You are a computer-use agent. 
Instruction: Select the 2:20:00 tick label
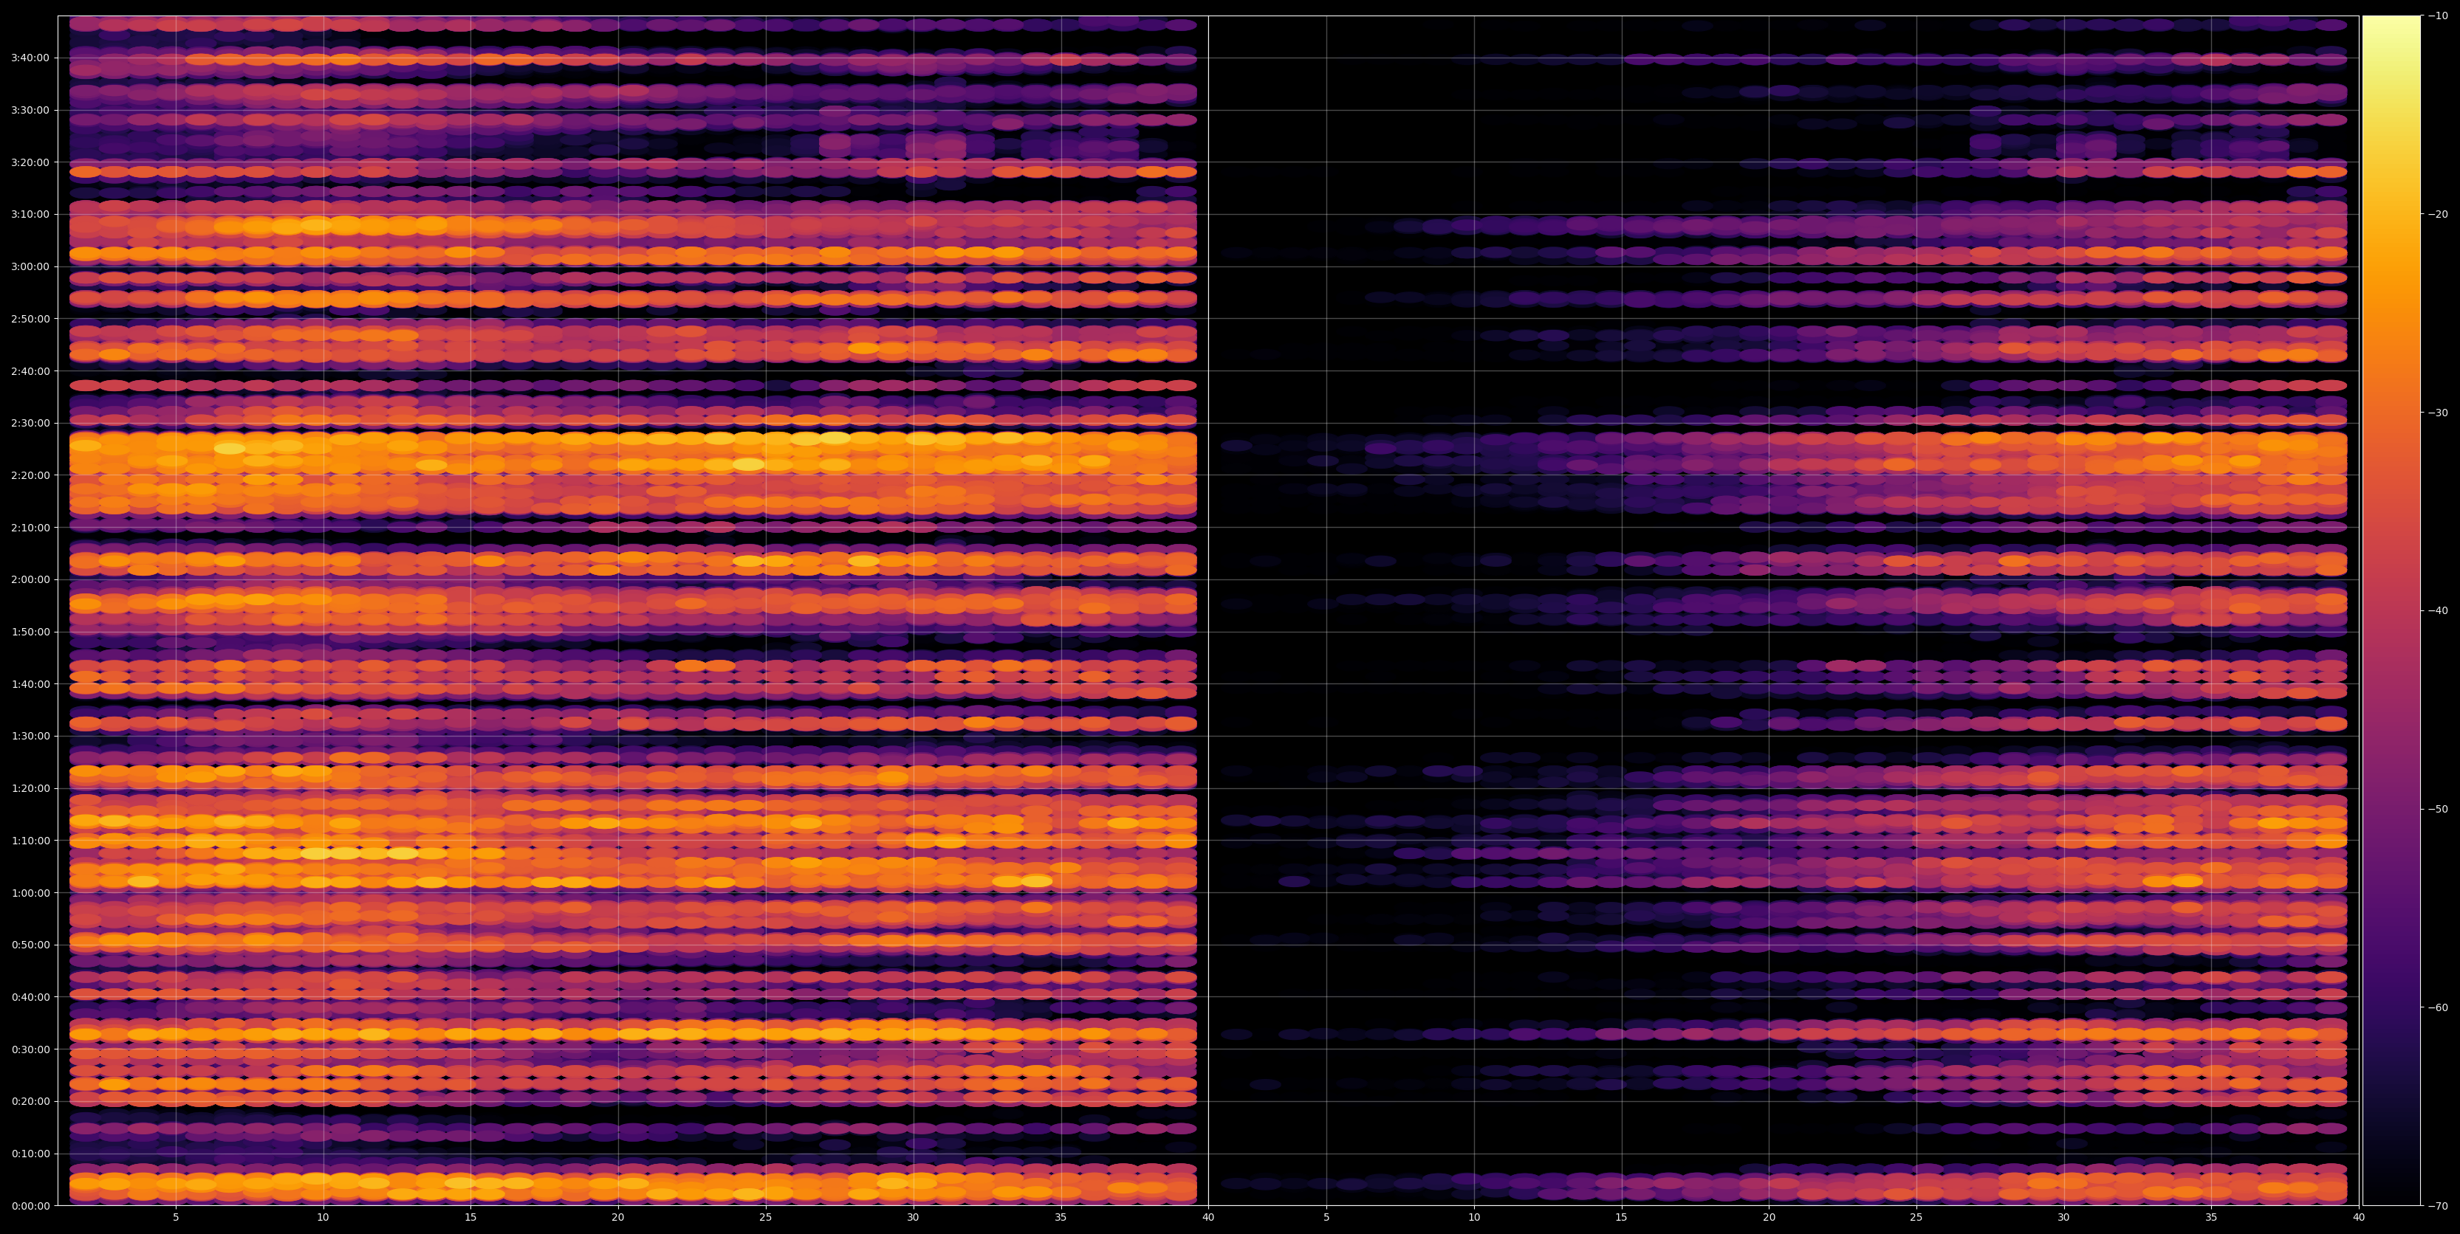click(x=30, y=475)
